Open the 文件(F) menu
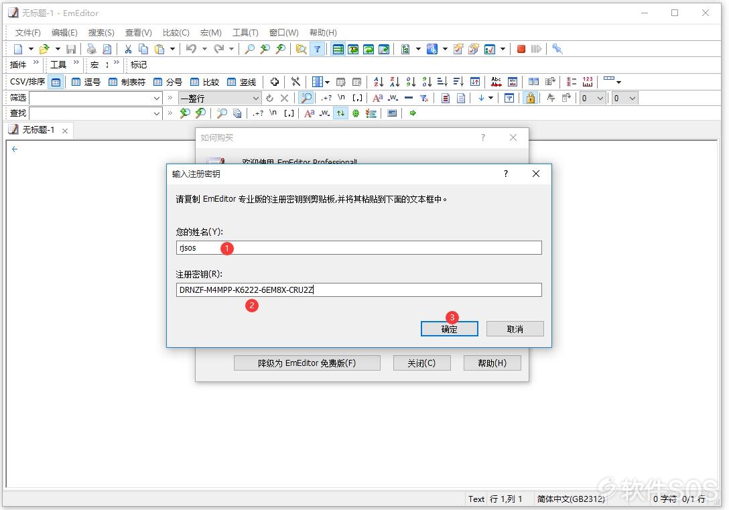729x510 pixels. tap(28, 33)
